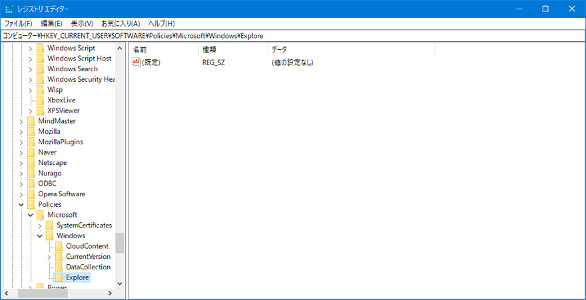The image size is (586, 300).
Task: Select the CurrentVersion folder icon
Action: [x=59, y=257]
